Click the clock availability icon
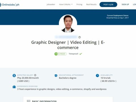Image resolution: width=136 pixels, height=102 pixels. click(x=97, y=75)
